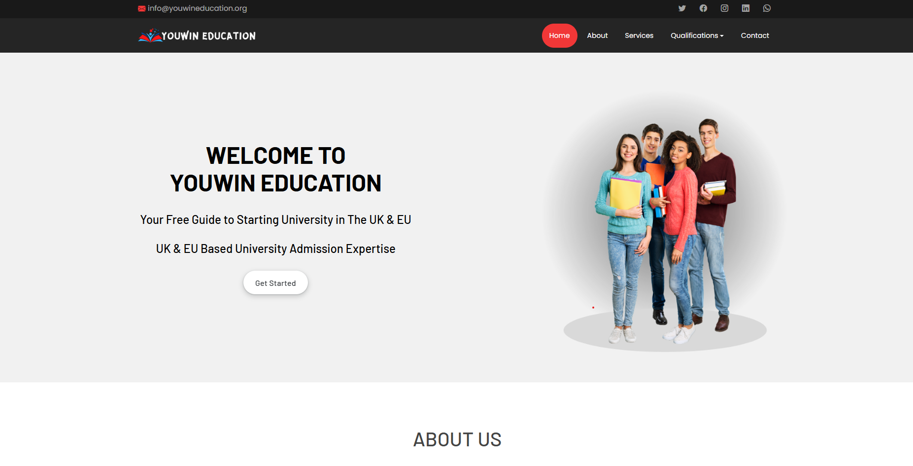Select the Home nav item
913x466 pixels.
pos(559,35)
